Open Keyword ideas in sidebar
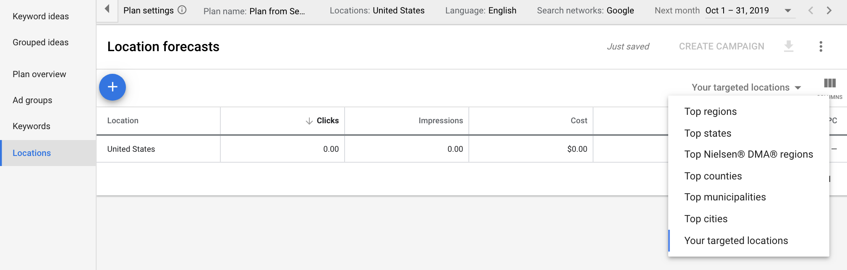This screenshot has width=847, height=270. 41,16
